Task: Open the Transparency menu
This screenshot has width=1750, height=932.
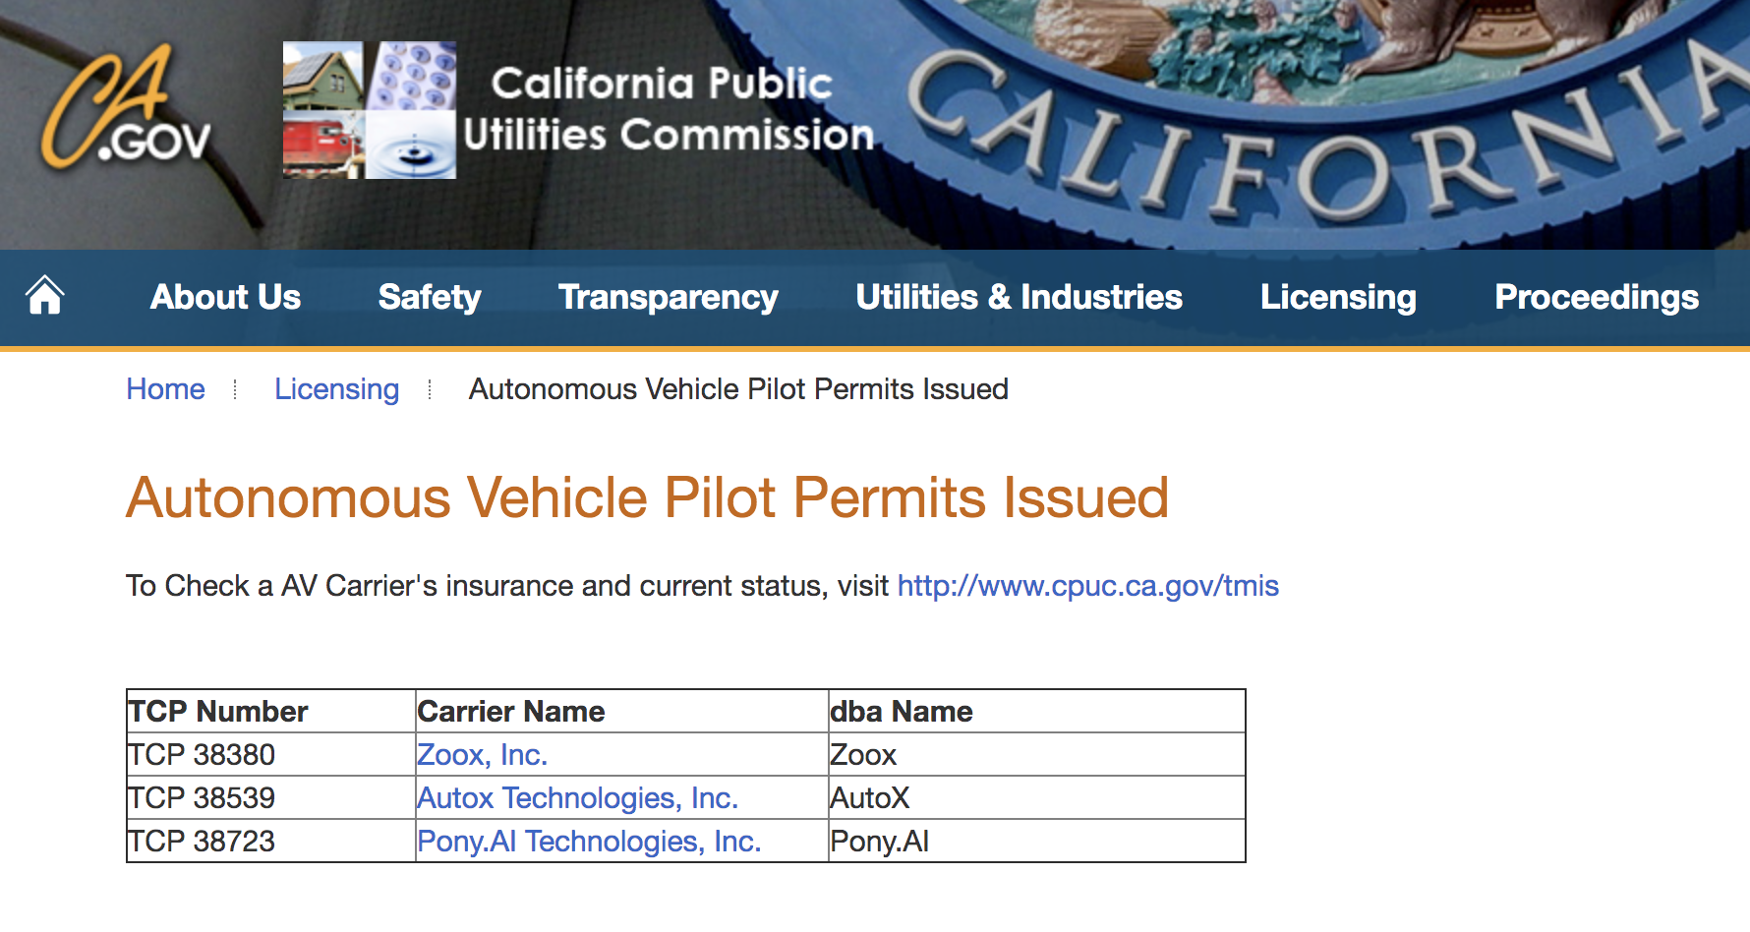Action: pyautogui.click(x=669, y=297)
